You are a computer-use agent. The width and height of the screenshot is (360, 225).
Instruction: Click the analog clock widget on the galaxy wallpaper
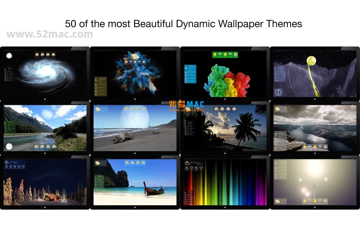[x=9, y=56]
